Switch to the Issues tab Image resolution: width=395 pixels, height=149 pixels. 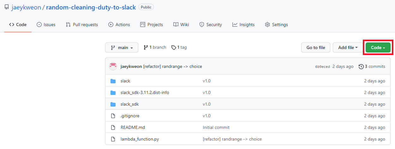46,25
